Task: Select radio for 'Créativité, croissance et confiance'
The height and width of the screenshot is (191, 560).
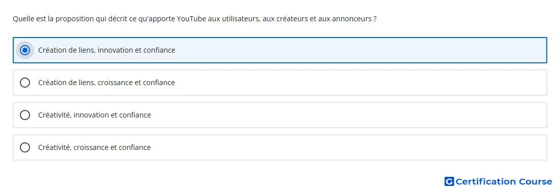Action: pyautogui.click(x=25, y=147)
